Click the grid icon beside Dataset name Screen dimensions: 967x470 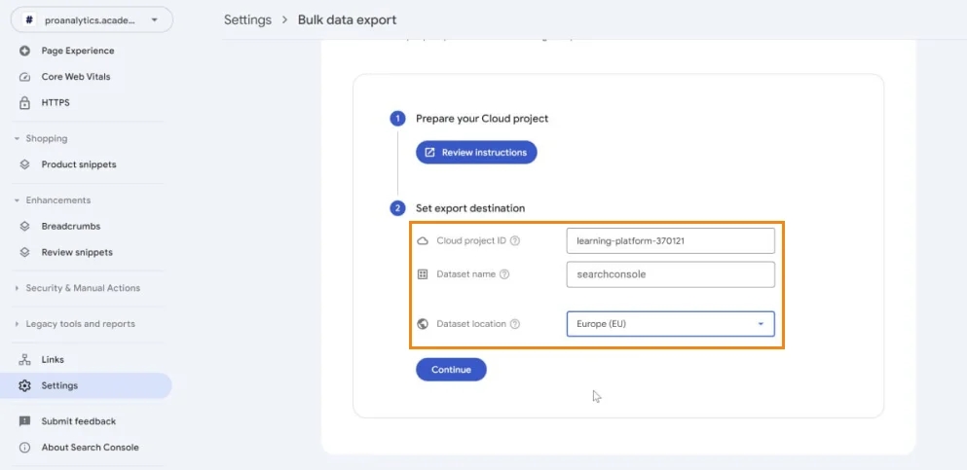click(423, 274)
